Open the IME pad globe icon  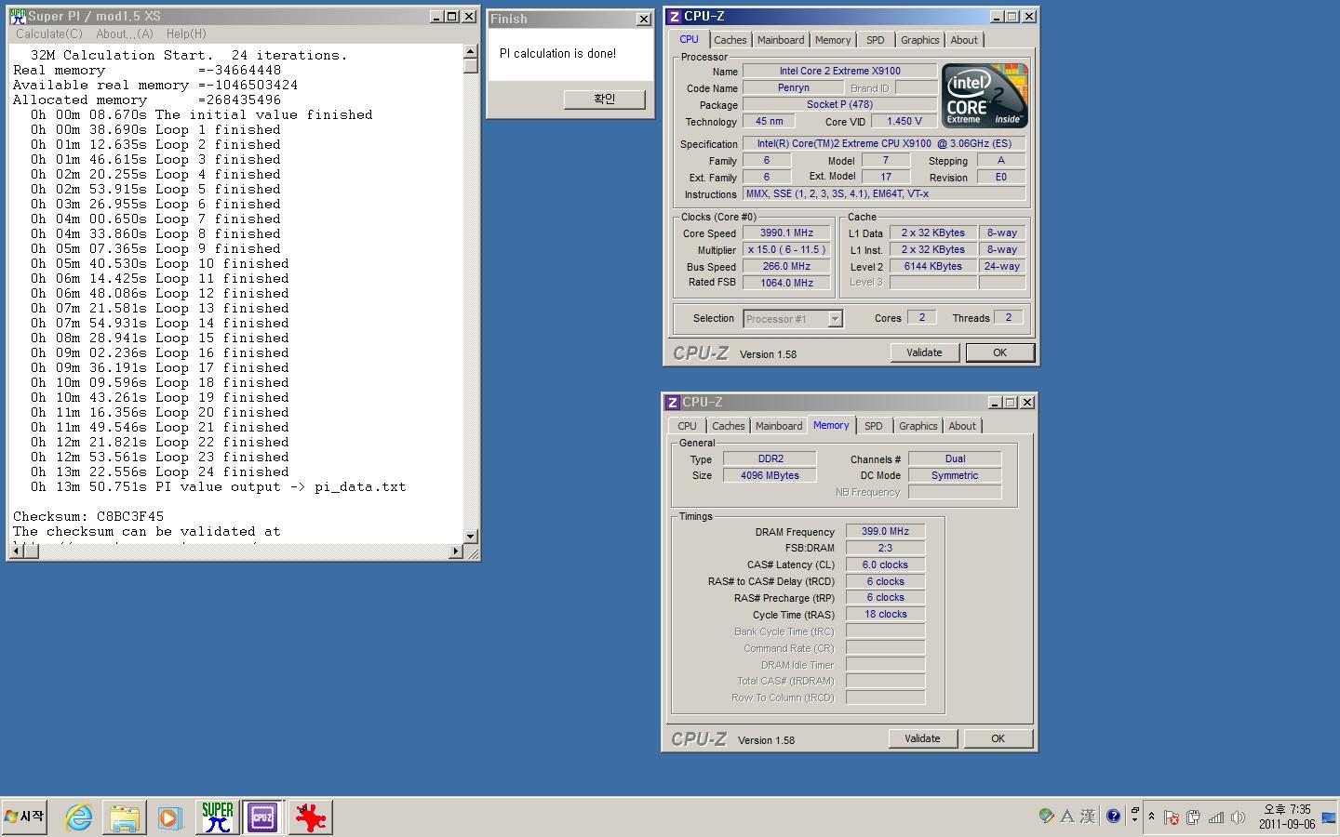tap(1047, 817)
